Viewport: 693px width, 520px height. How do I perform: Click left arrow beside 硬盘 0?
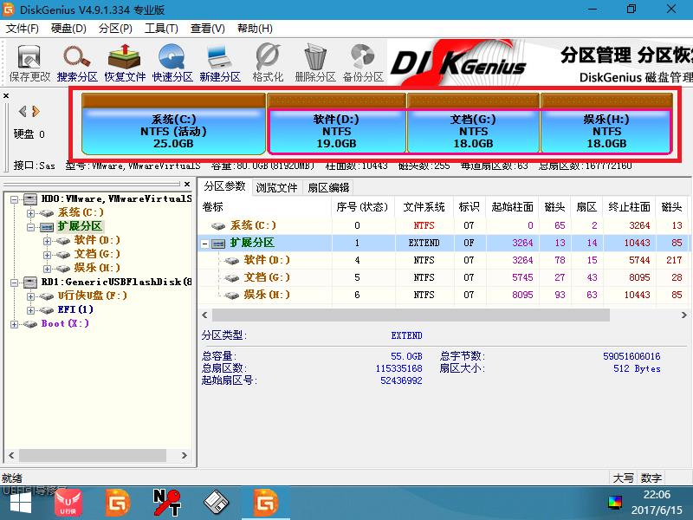(x=22, y=110)
